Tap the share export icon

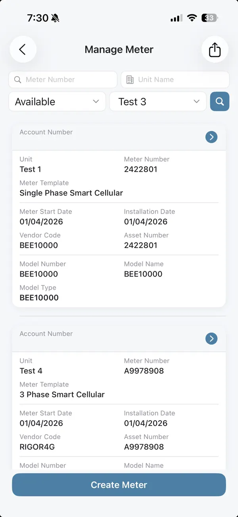pyautogui.click(x=215, y=49)
